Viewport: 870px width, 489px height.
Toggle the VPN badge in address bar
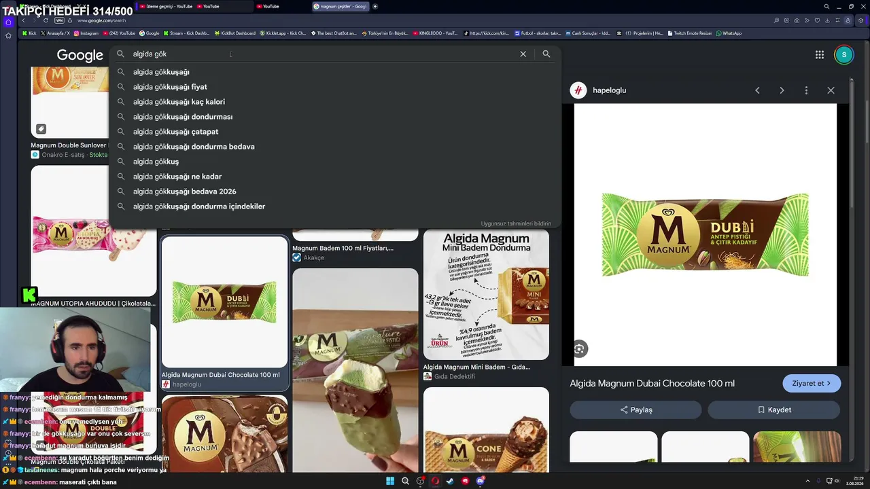tap(59, 20)
